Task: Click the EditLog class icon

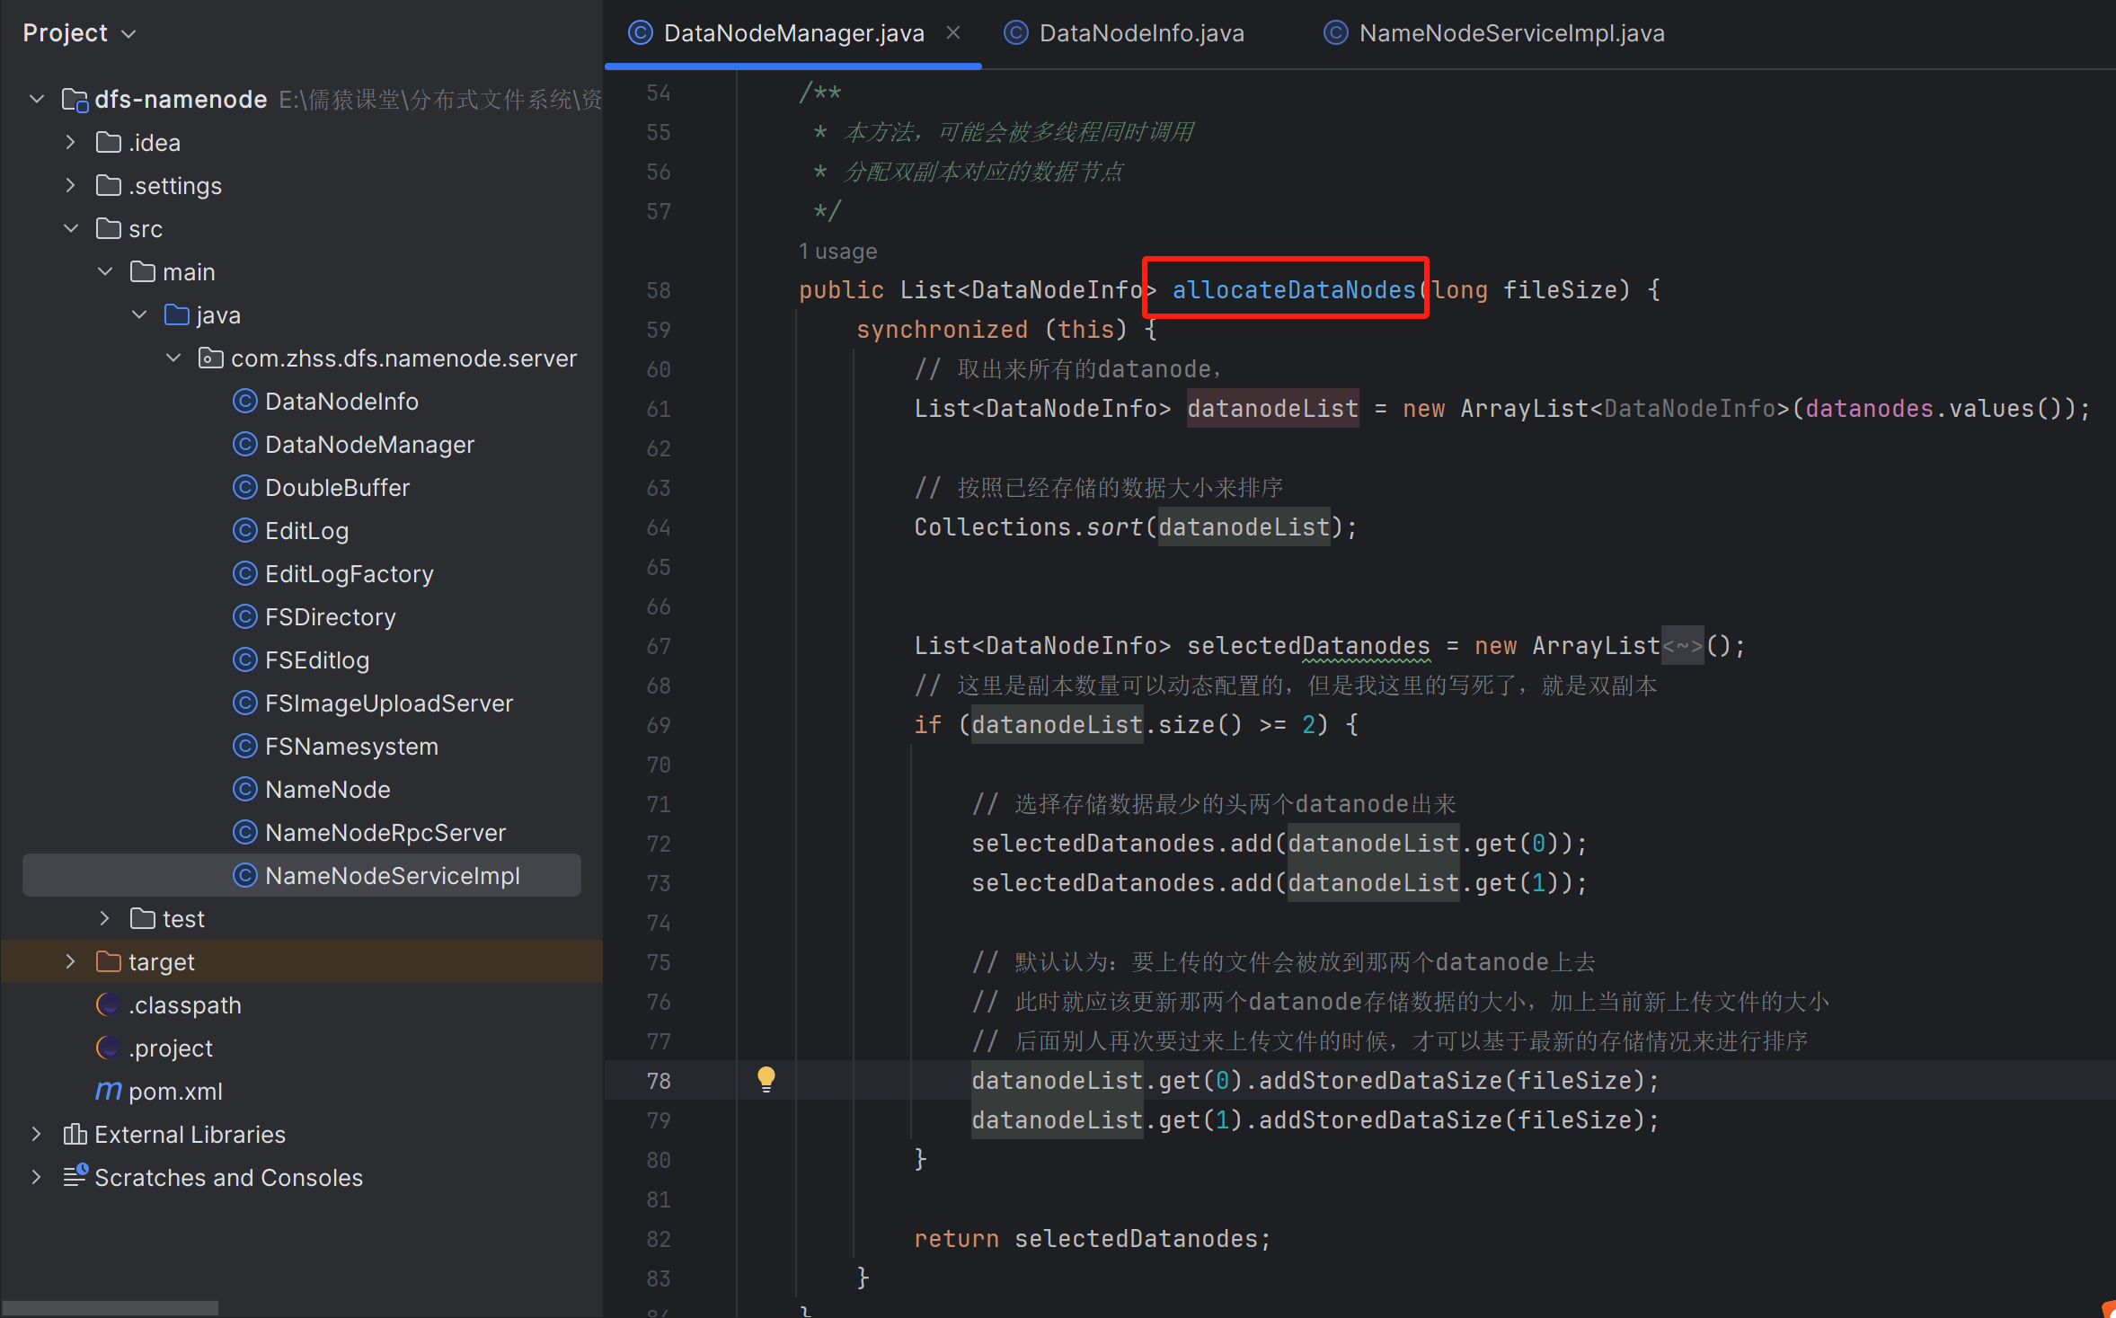Action: pyautogui.click(x=245, y=530)
